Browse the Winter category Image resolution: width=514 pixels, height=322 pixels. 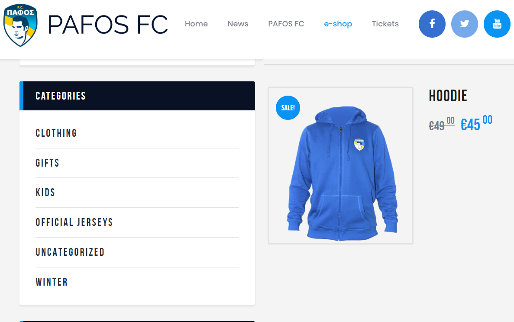(52, 282)
